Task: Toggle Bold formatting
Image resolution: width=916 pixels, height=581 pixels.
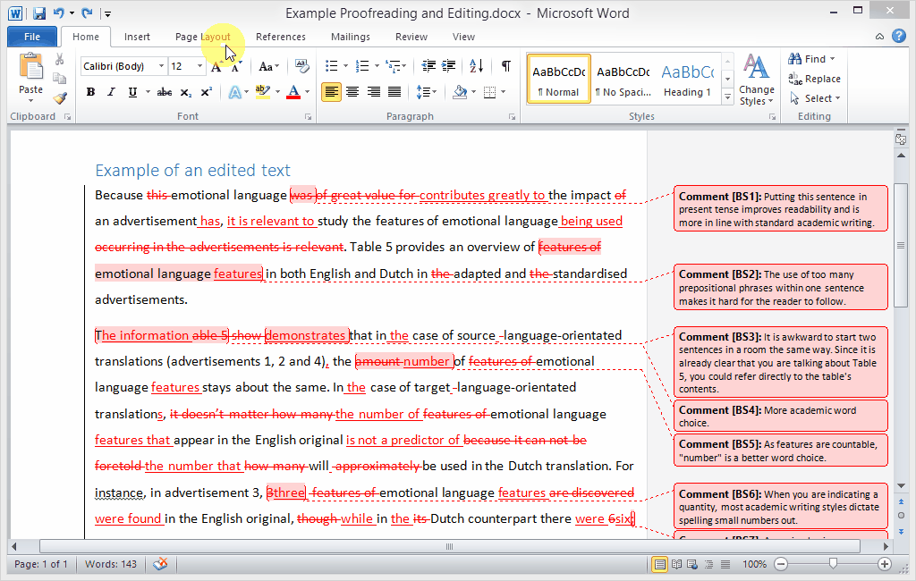Action: [x=90, y=92]
